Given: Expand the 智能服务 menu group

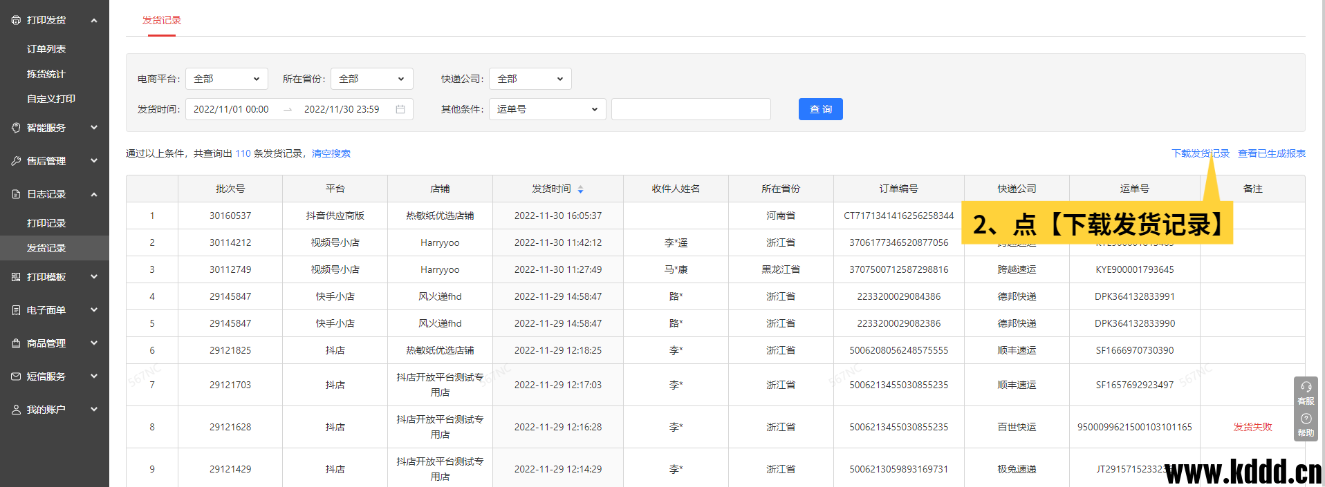Looking at the screenshot, I should tap(94, 128).
